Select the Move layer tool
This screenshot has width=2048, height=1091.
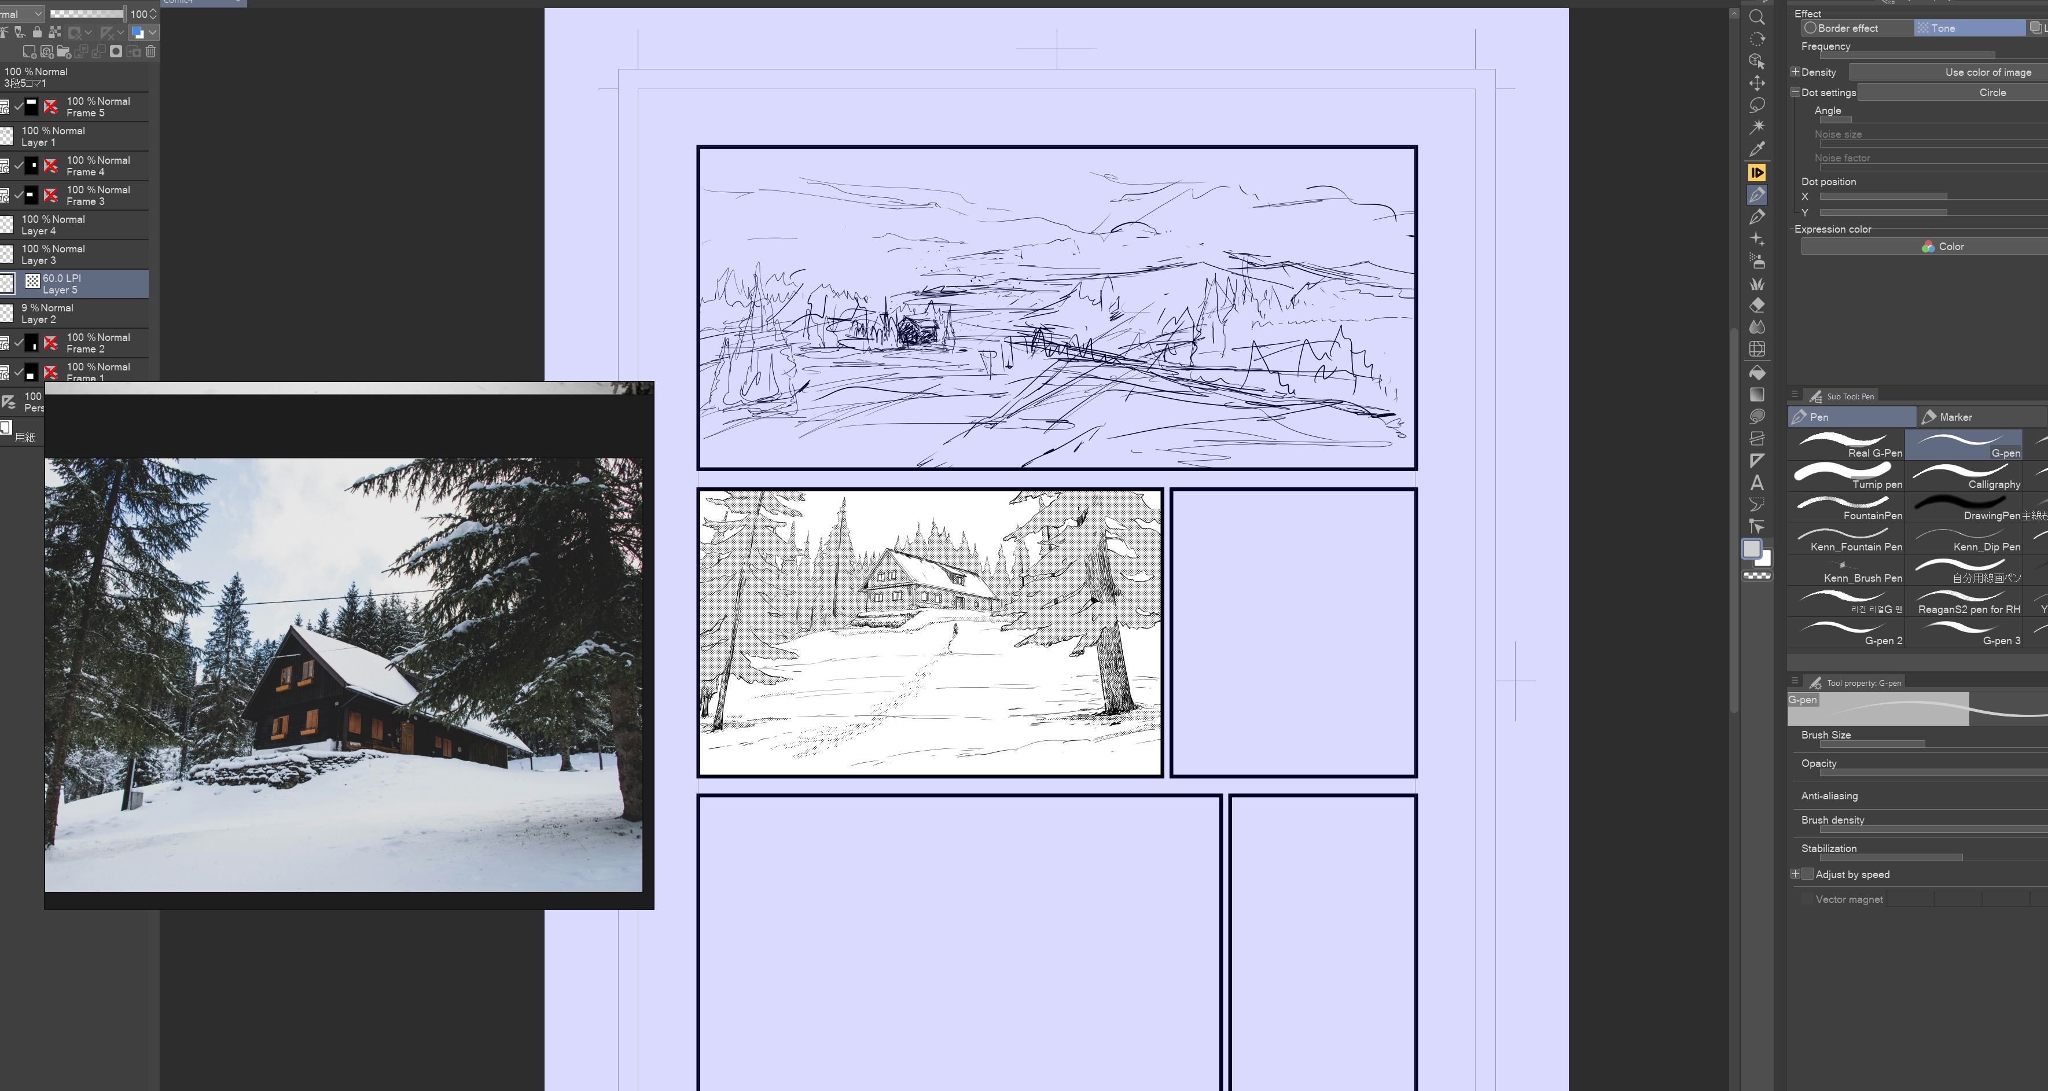pos(1757,83)
